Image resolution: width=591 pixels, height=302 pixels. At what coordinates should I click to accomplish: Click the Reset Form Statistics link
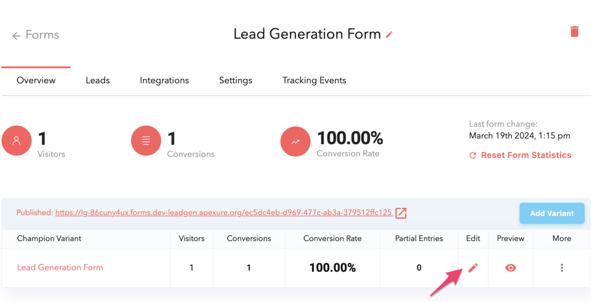(526, 155)
